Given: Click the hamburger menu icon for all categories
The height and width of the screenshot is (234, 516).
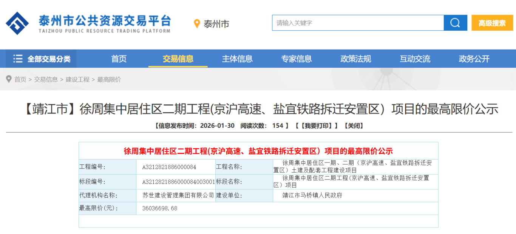Looking at the screenshot, I should 18,59.
